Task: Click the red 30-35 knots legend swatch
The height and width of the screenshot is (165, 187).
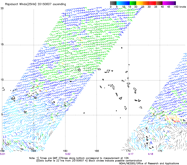Action: coord(153,3)
